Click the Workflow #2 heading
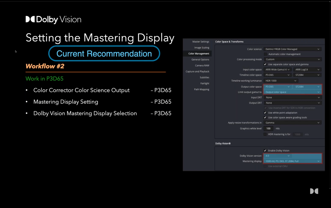 (x=45, y=66)
